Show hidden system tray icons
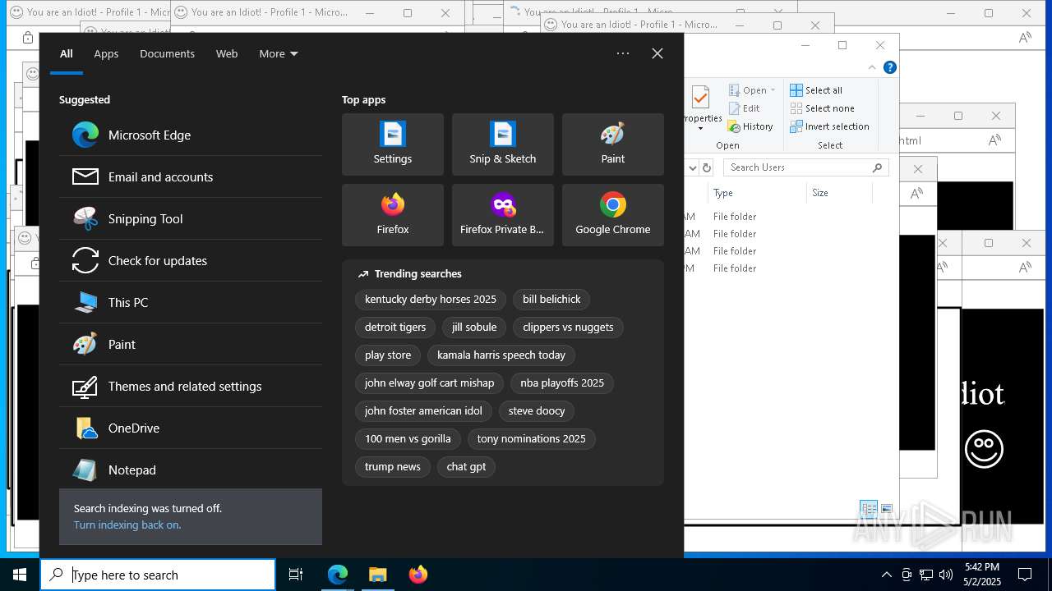The width and height of the screenshot is (1052, 591). (x=886, y=575)
